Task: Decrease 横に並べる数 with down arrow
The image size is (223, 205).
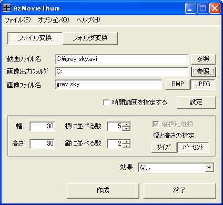Action: [126, 129]
